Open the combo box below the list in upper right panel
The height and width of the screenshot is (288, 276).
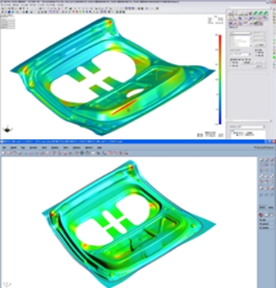[x=241, y=54]
